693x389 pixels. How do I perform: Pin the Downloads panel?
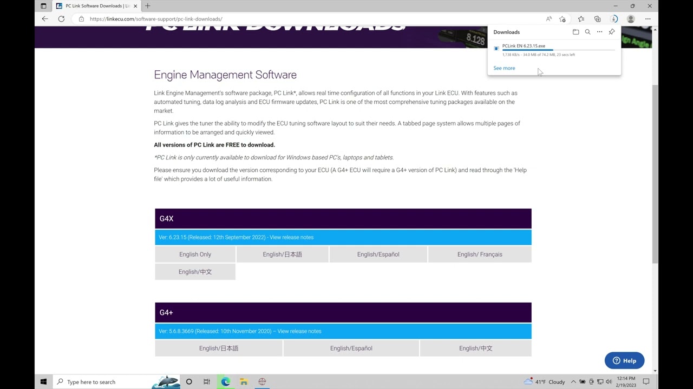pos(611,32)
